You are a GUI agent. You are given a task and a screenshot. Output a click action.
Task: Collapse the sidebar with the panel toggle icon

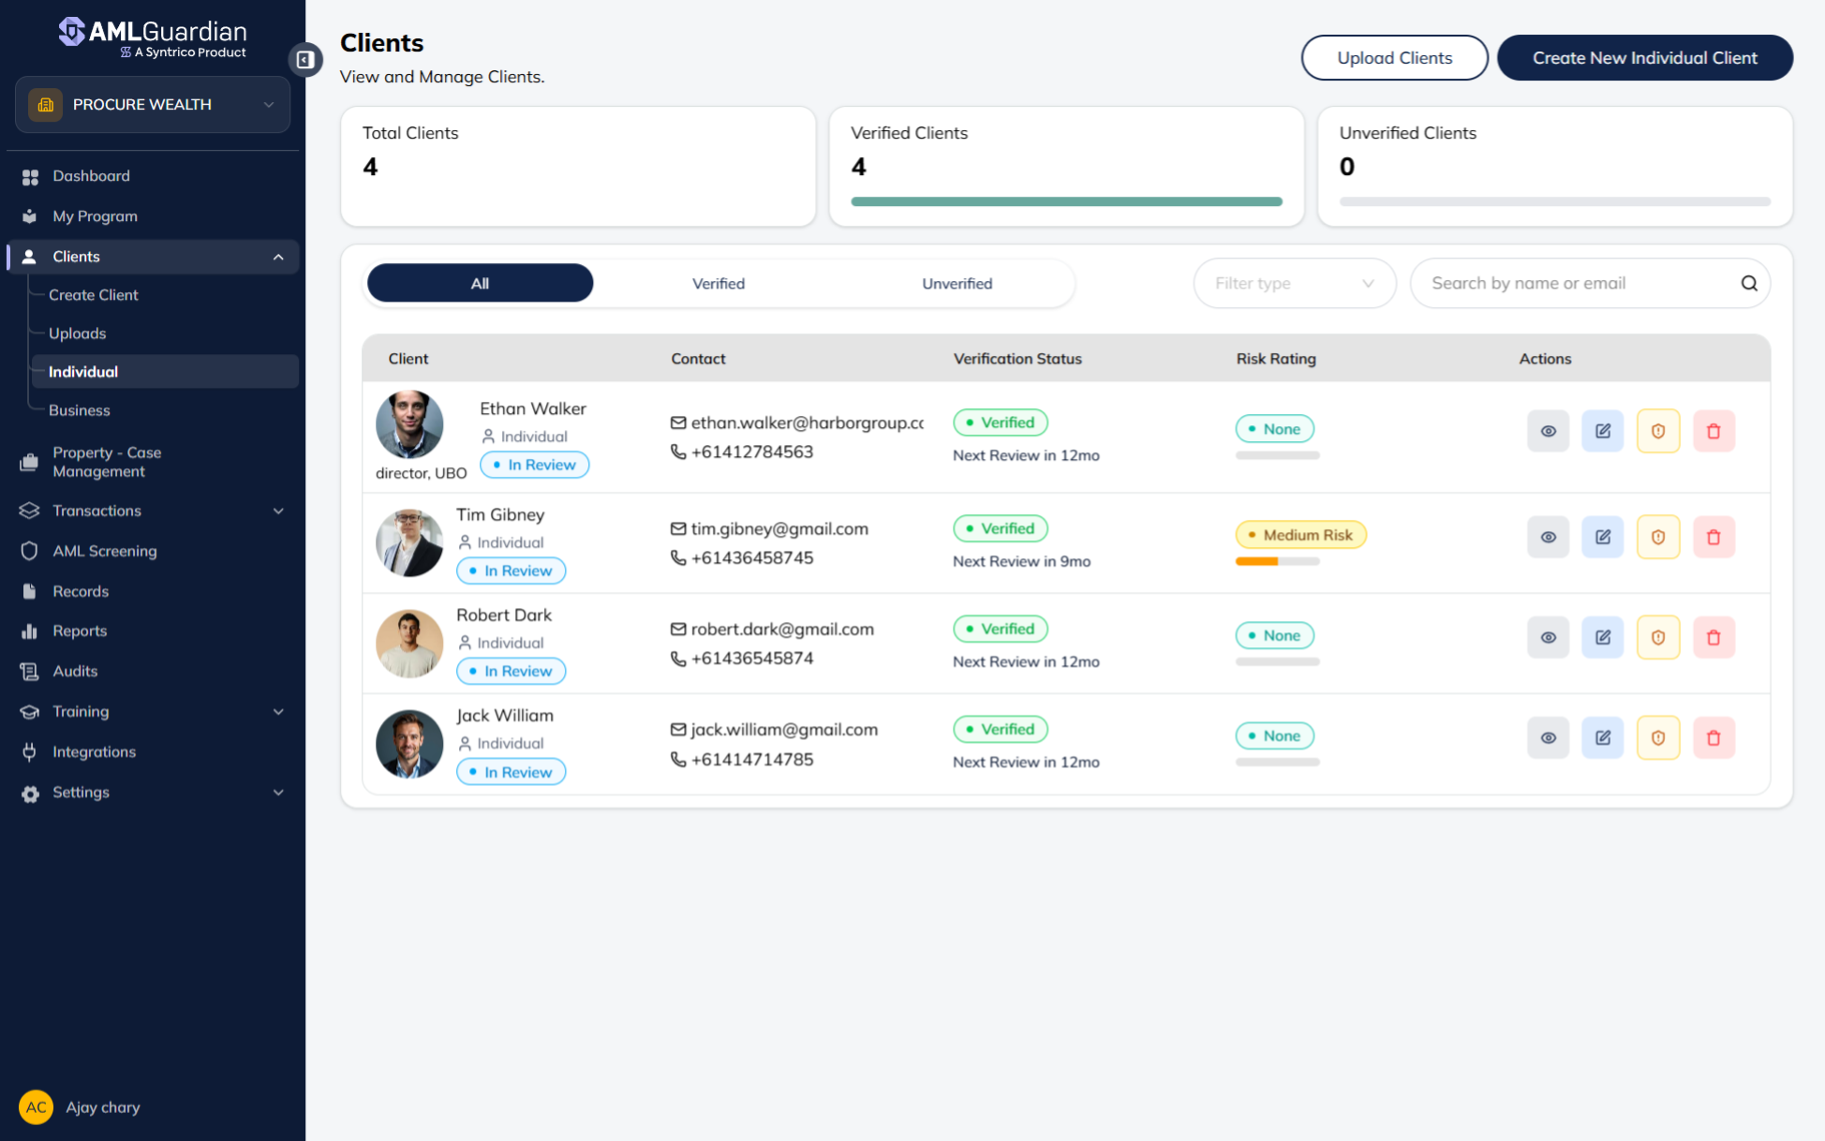click(x=305, y=60)
